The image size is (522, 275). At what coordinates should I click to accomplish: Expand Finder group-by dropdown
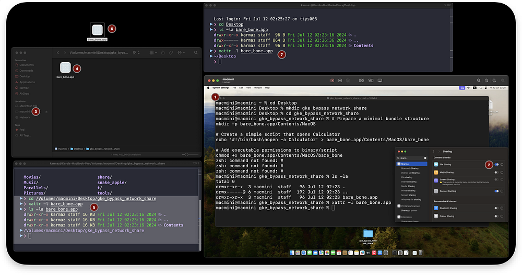[x=153, y=53]
